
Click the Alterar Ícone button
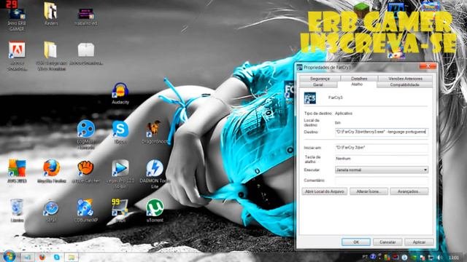click(x=368, y=191)
